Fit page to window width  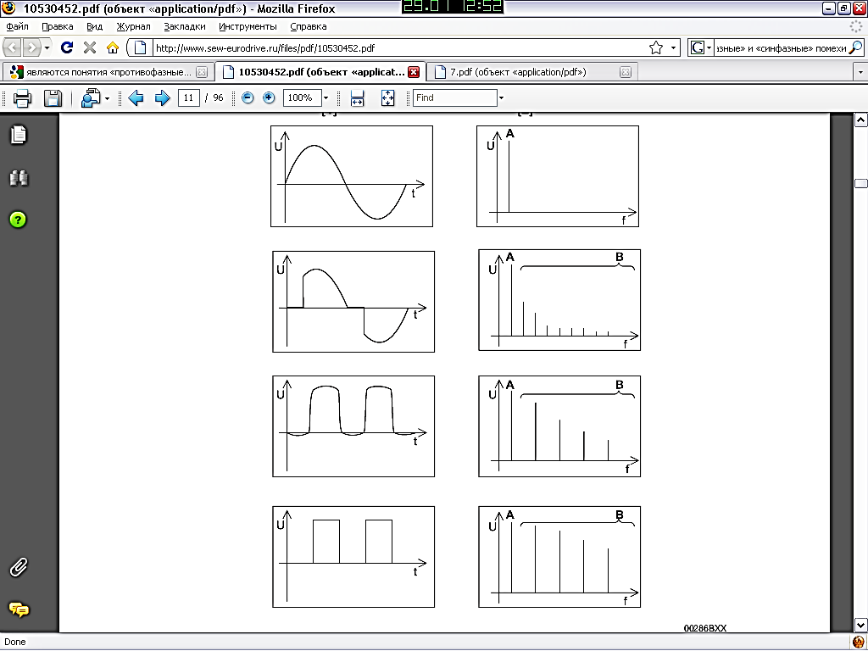click(357, 98)
